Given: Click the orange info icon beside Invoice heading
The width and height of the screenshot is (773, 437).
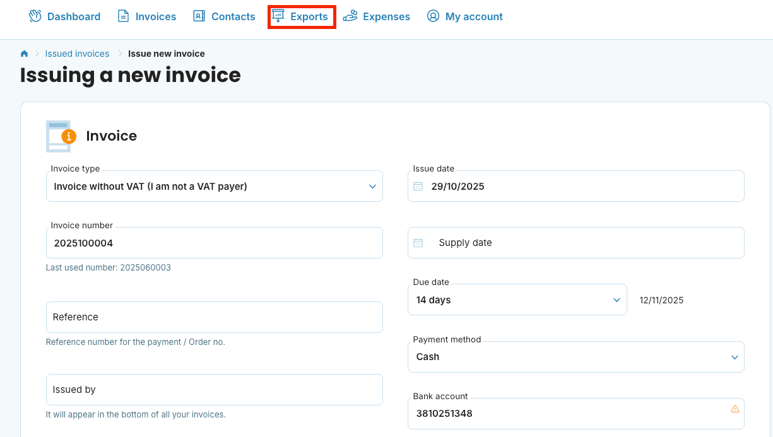Looking at the screenshot, I should [68, 136].
